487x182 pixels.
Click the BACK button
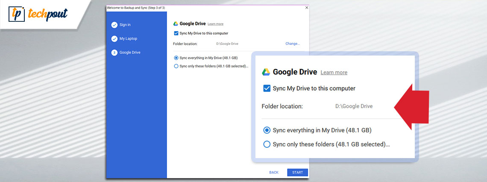(274, 172)
